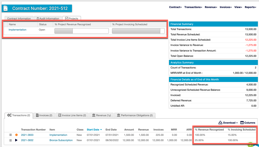The height and width of the screenshot is (147, 259).
Task: Click MRR/ARR value 1,000.00 / 12,000.00
Action: (x=245, y=73)
